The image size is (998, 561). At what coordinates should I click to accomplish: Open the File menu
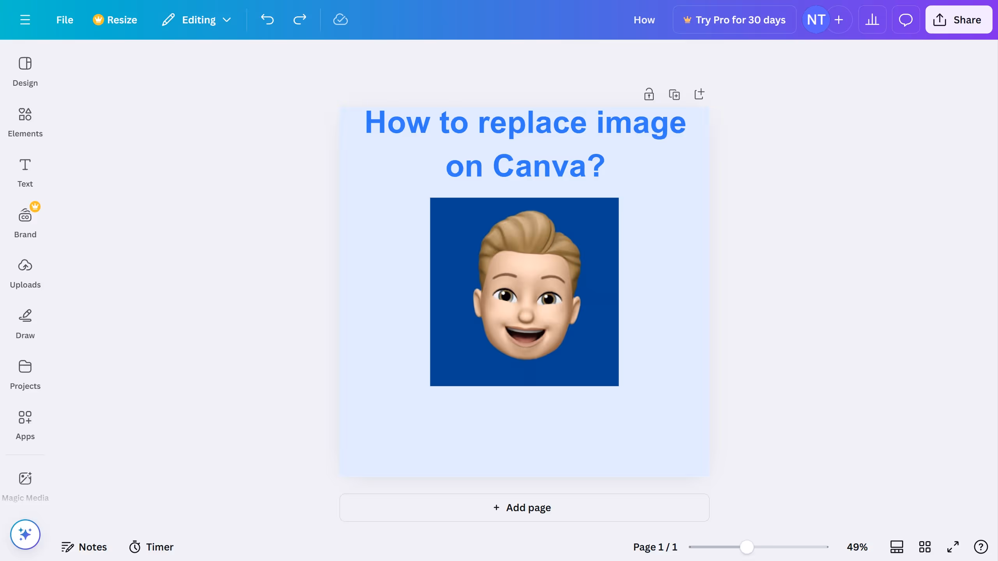pyautogui.click(x=64, y=19)
